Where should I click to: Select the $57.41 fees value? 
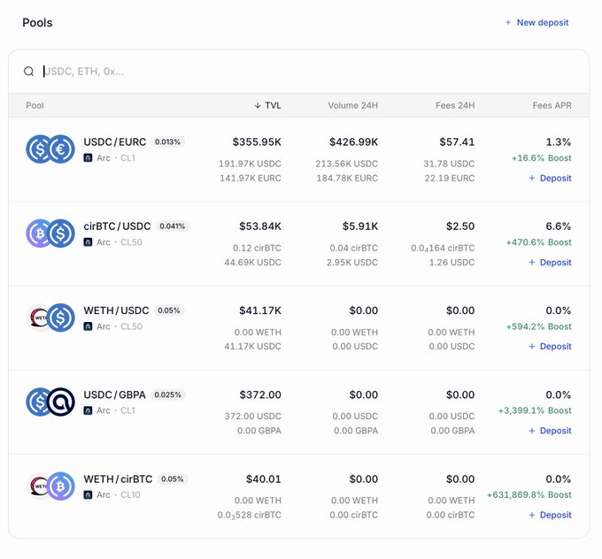coord(457,142)
